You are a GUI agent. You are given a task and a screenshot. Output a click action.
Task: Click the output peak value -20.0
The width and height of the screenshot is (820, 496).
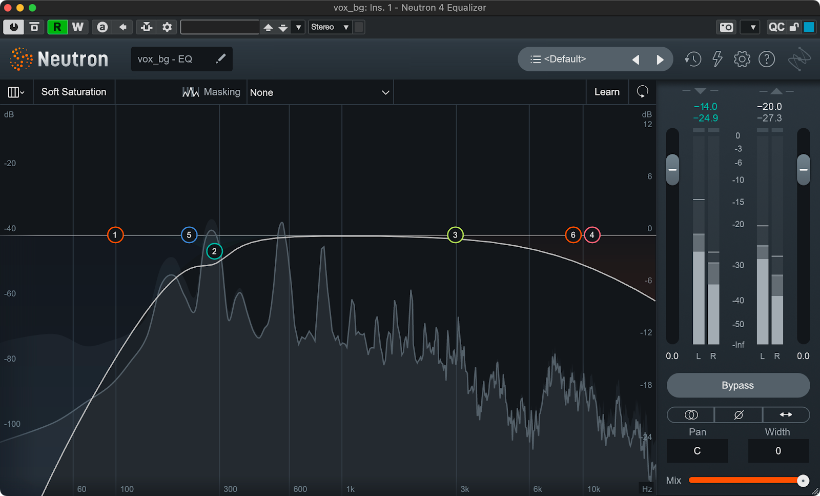point(769,107)
